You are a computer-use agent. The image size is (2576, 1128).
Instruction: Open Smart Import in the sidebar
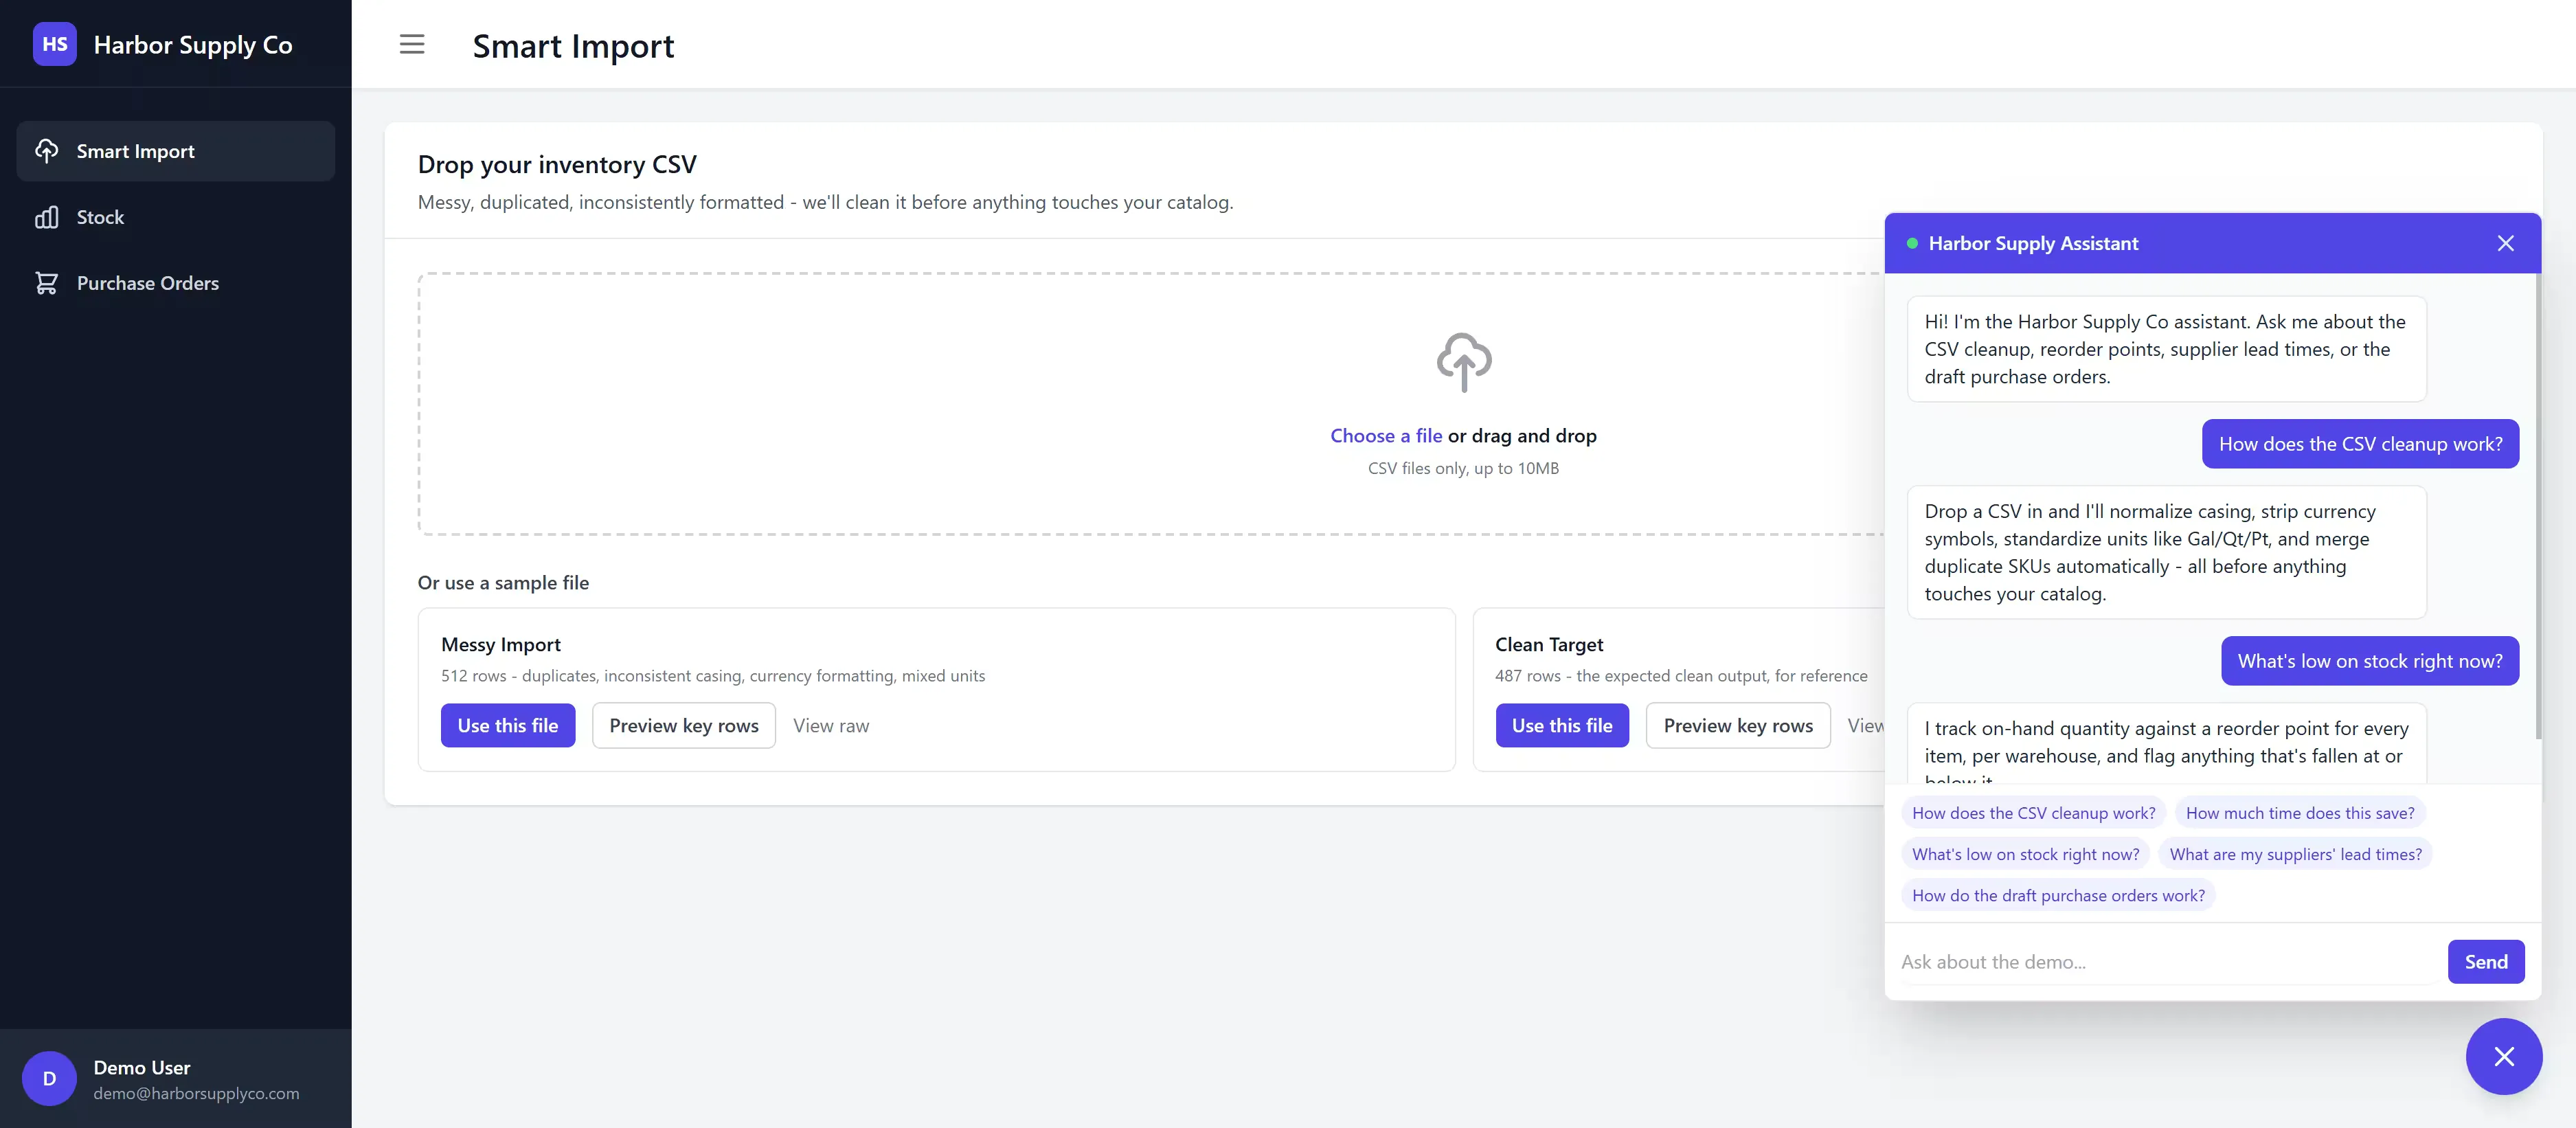(x=175, y=151)
